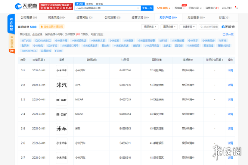Open the 商标状态 filter dropdown

tap(150, 27)
